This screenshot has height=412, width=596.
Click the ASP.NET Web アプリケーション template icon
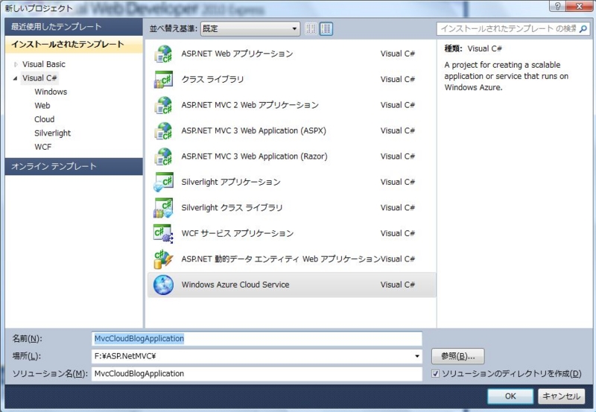click(163, 54)
